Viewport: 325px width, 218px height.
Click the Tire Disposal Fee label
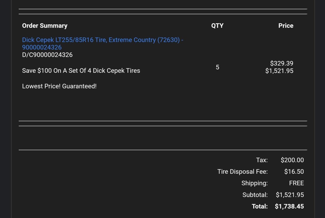[242, 172]
